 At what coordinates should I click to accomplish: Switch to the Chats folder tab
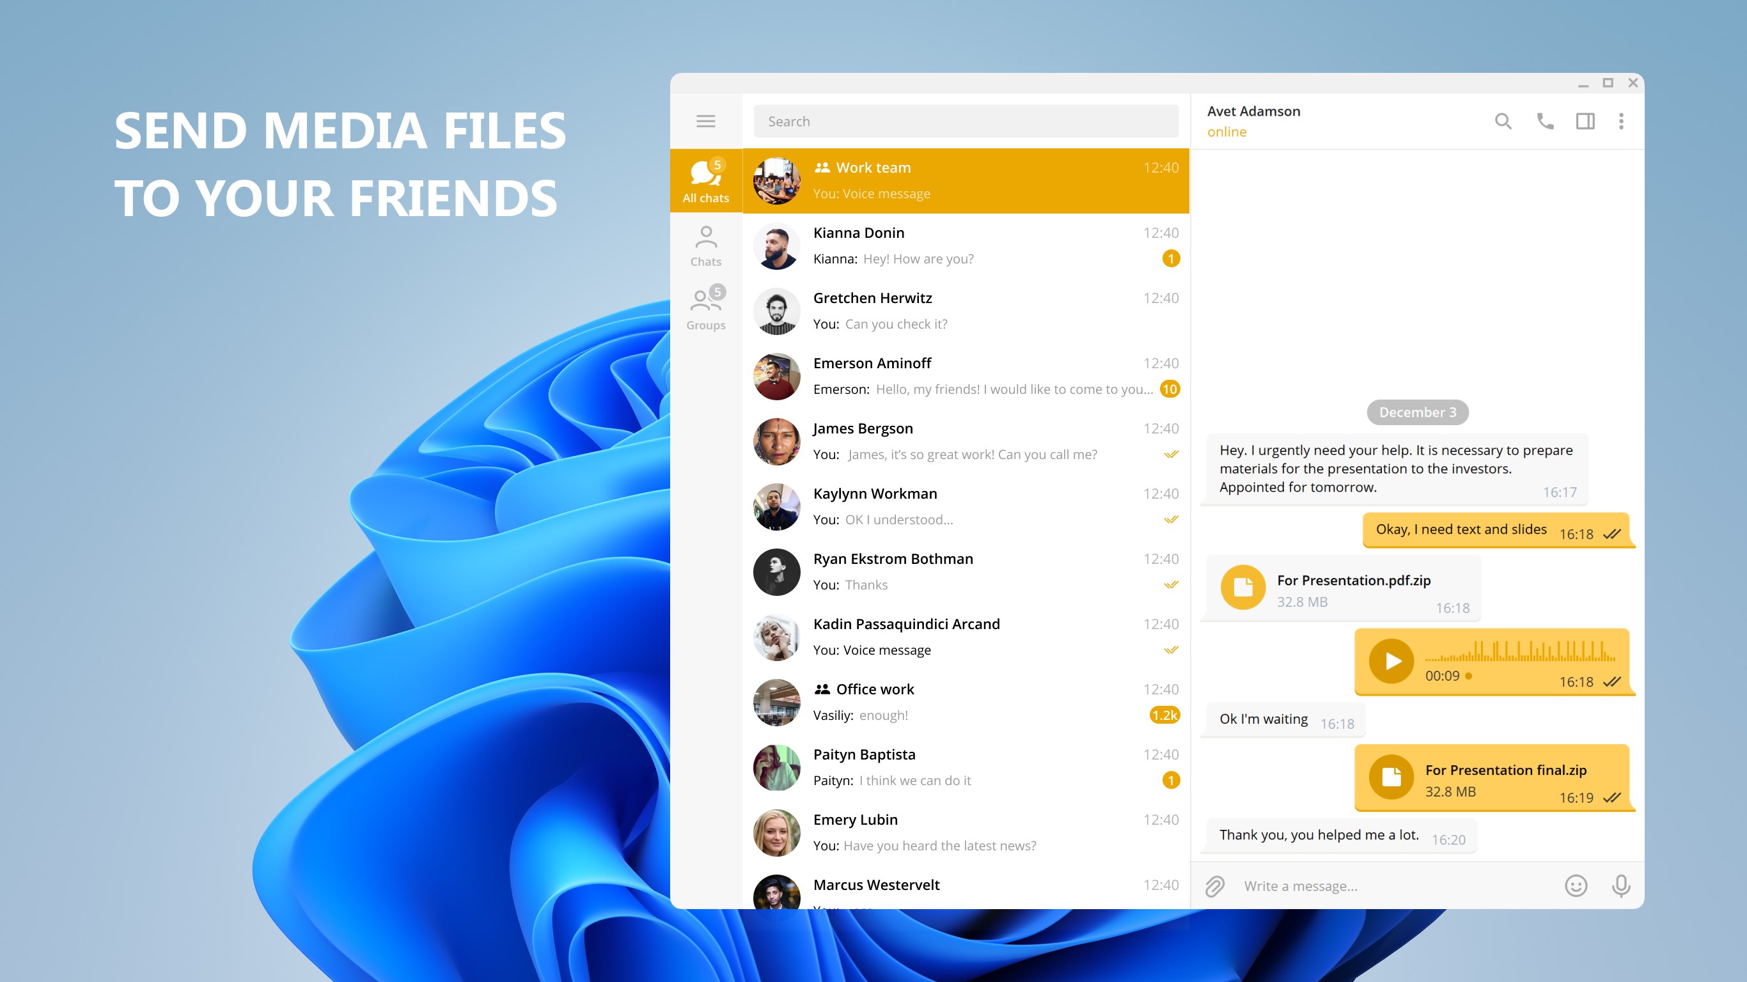(x=705, y=245)
